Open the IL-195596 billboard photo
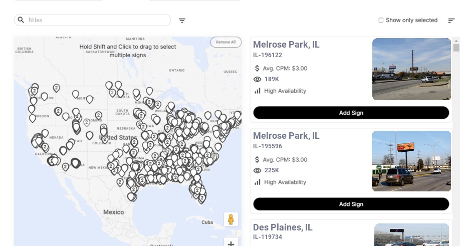 click(x=411, y=161)
